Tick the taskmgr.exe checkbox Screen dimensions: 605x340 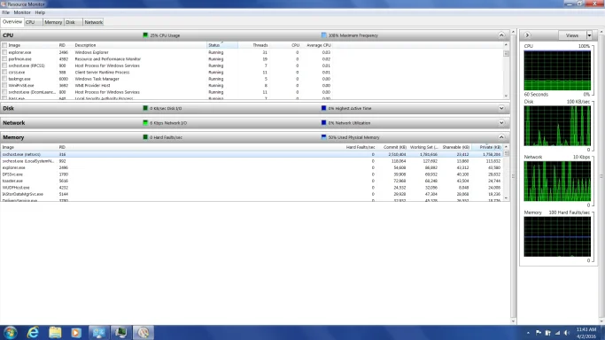point(4,79)
